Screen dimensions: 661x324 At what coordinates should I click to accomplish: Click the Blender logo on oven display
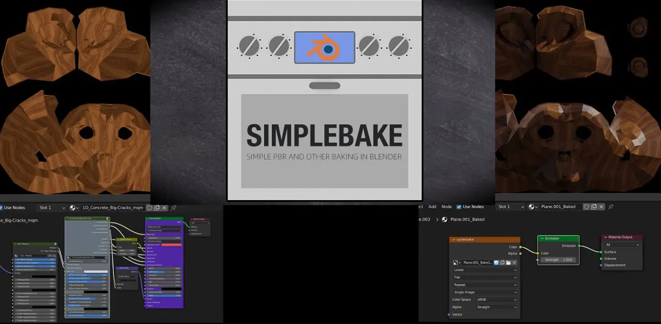[x=324, y=48]
